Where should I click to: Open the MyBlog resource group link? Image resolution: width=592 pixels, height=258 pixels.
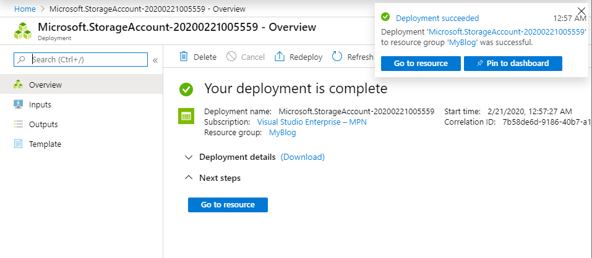click(x=282, y=133)
